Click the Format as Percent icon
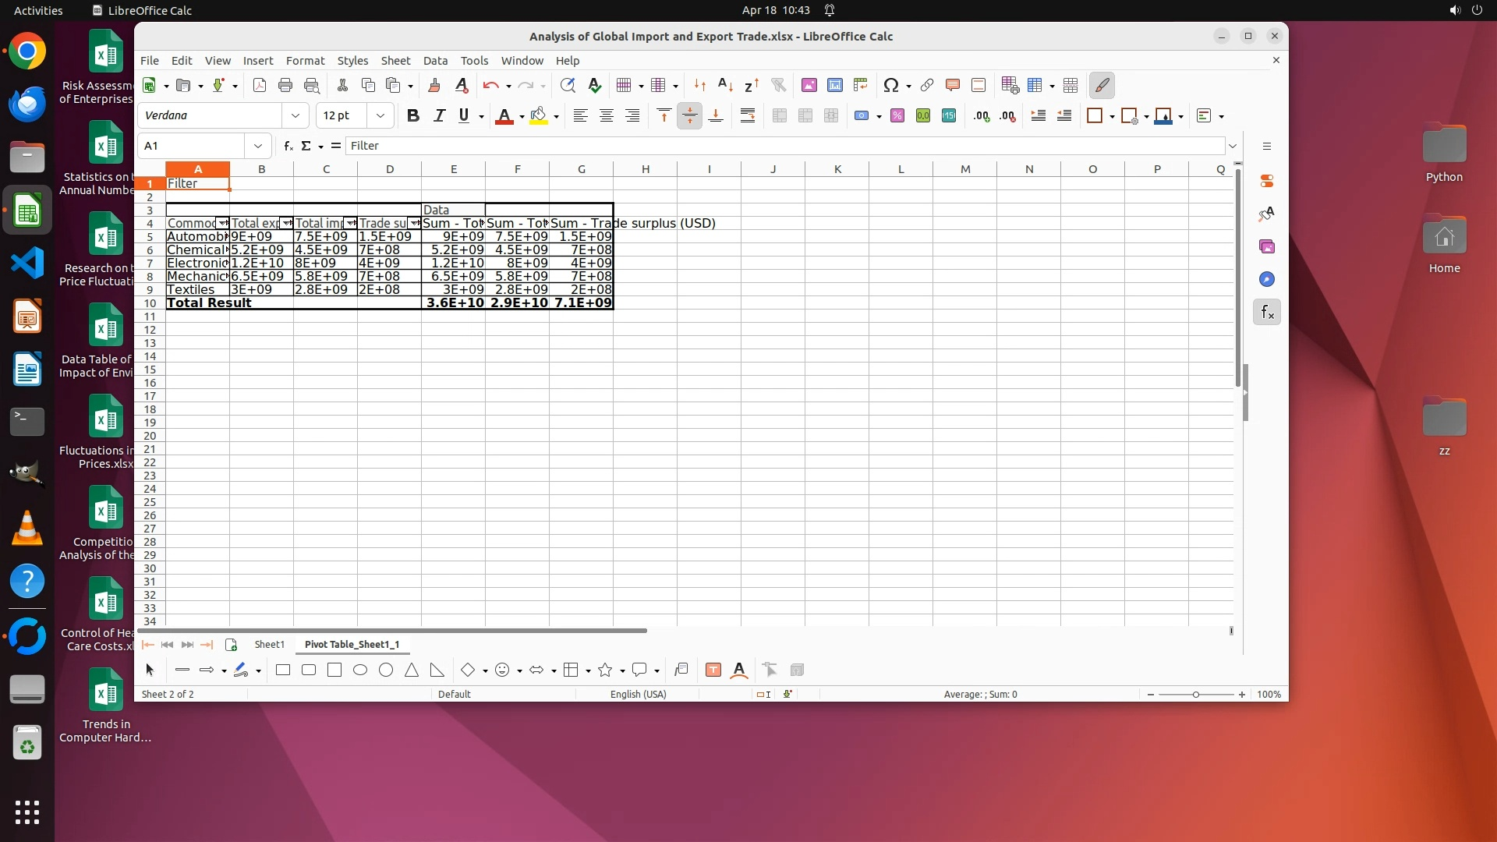The image size is (1497, 842). (897, 115)
